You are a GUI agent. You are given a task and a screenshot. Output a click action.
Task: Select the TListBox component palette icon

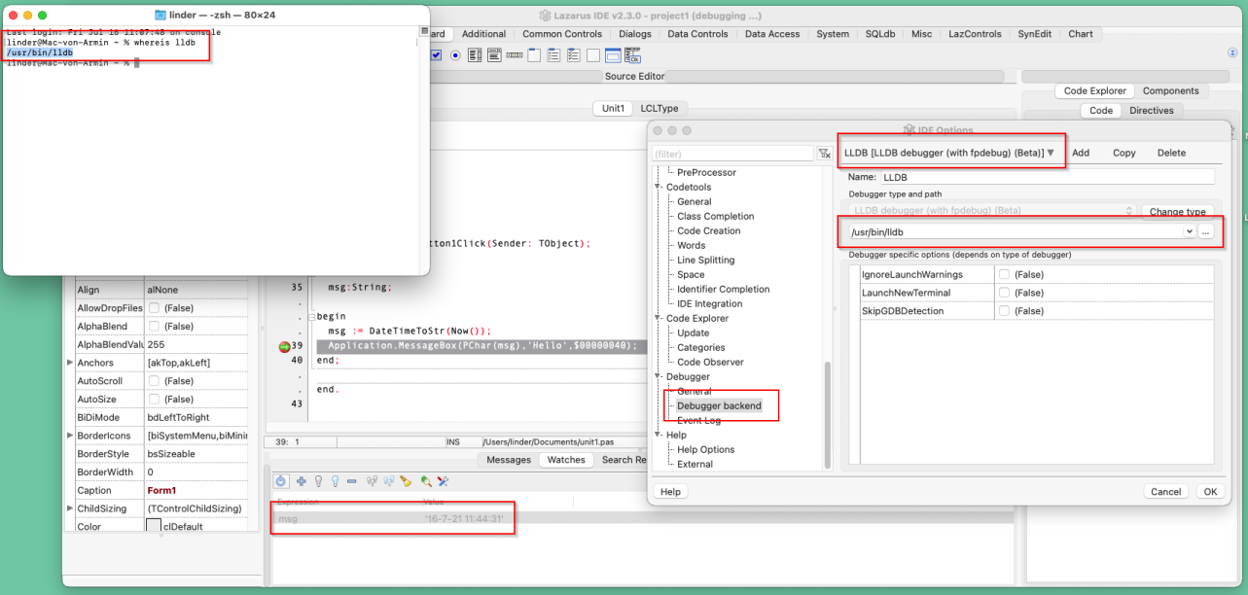pyautogui.click(x=475, y=55)
